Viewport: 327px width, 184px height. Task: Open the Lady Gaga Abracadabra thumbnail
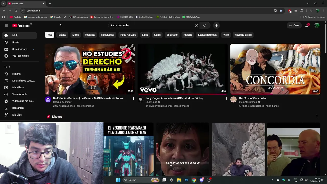pos(183,69)
